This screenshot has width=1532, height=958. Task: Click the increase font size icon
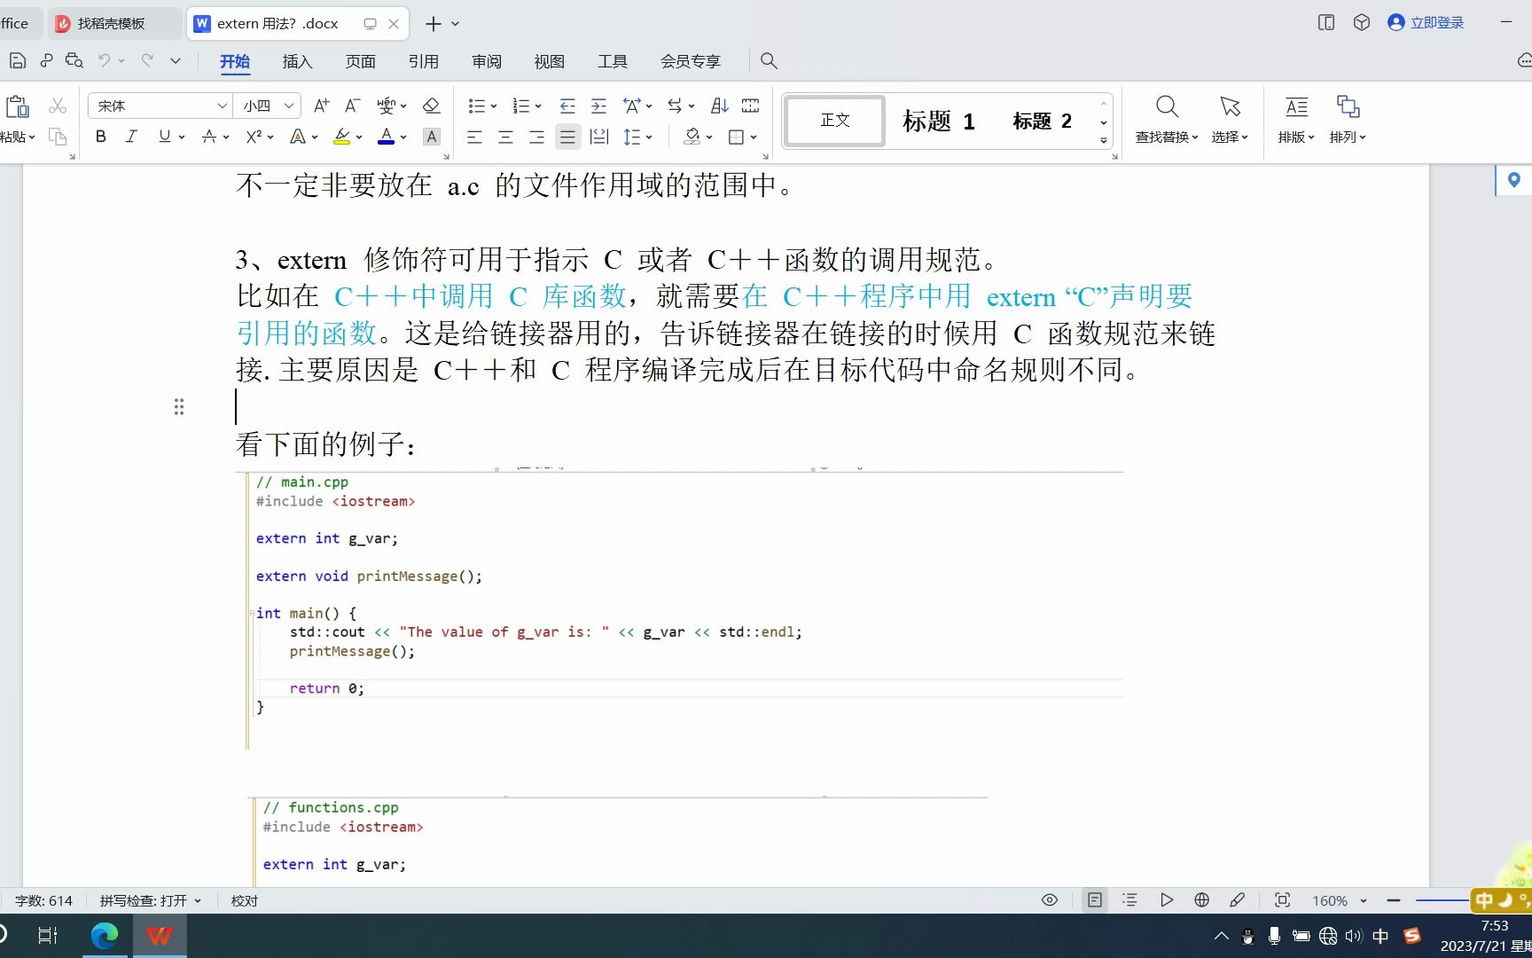point(322,106)
